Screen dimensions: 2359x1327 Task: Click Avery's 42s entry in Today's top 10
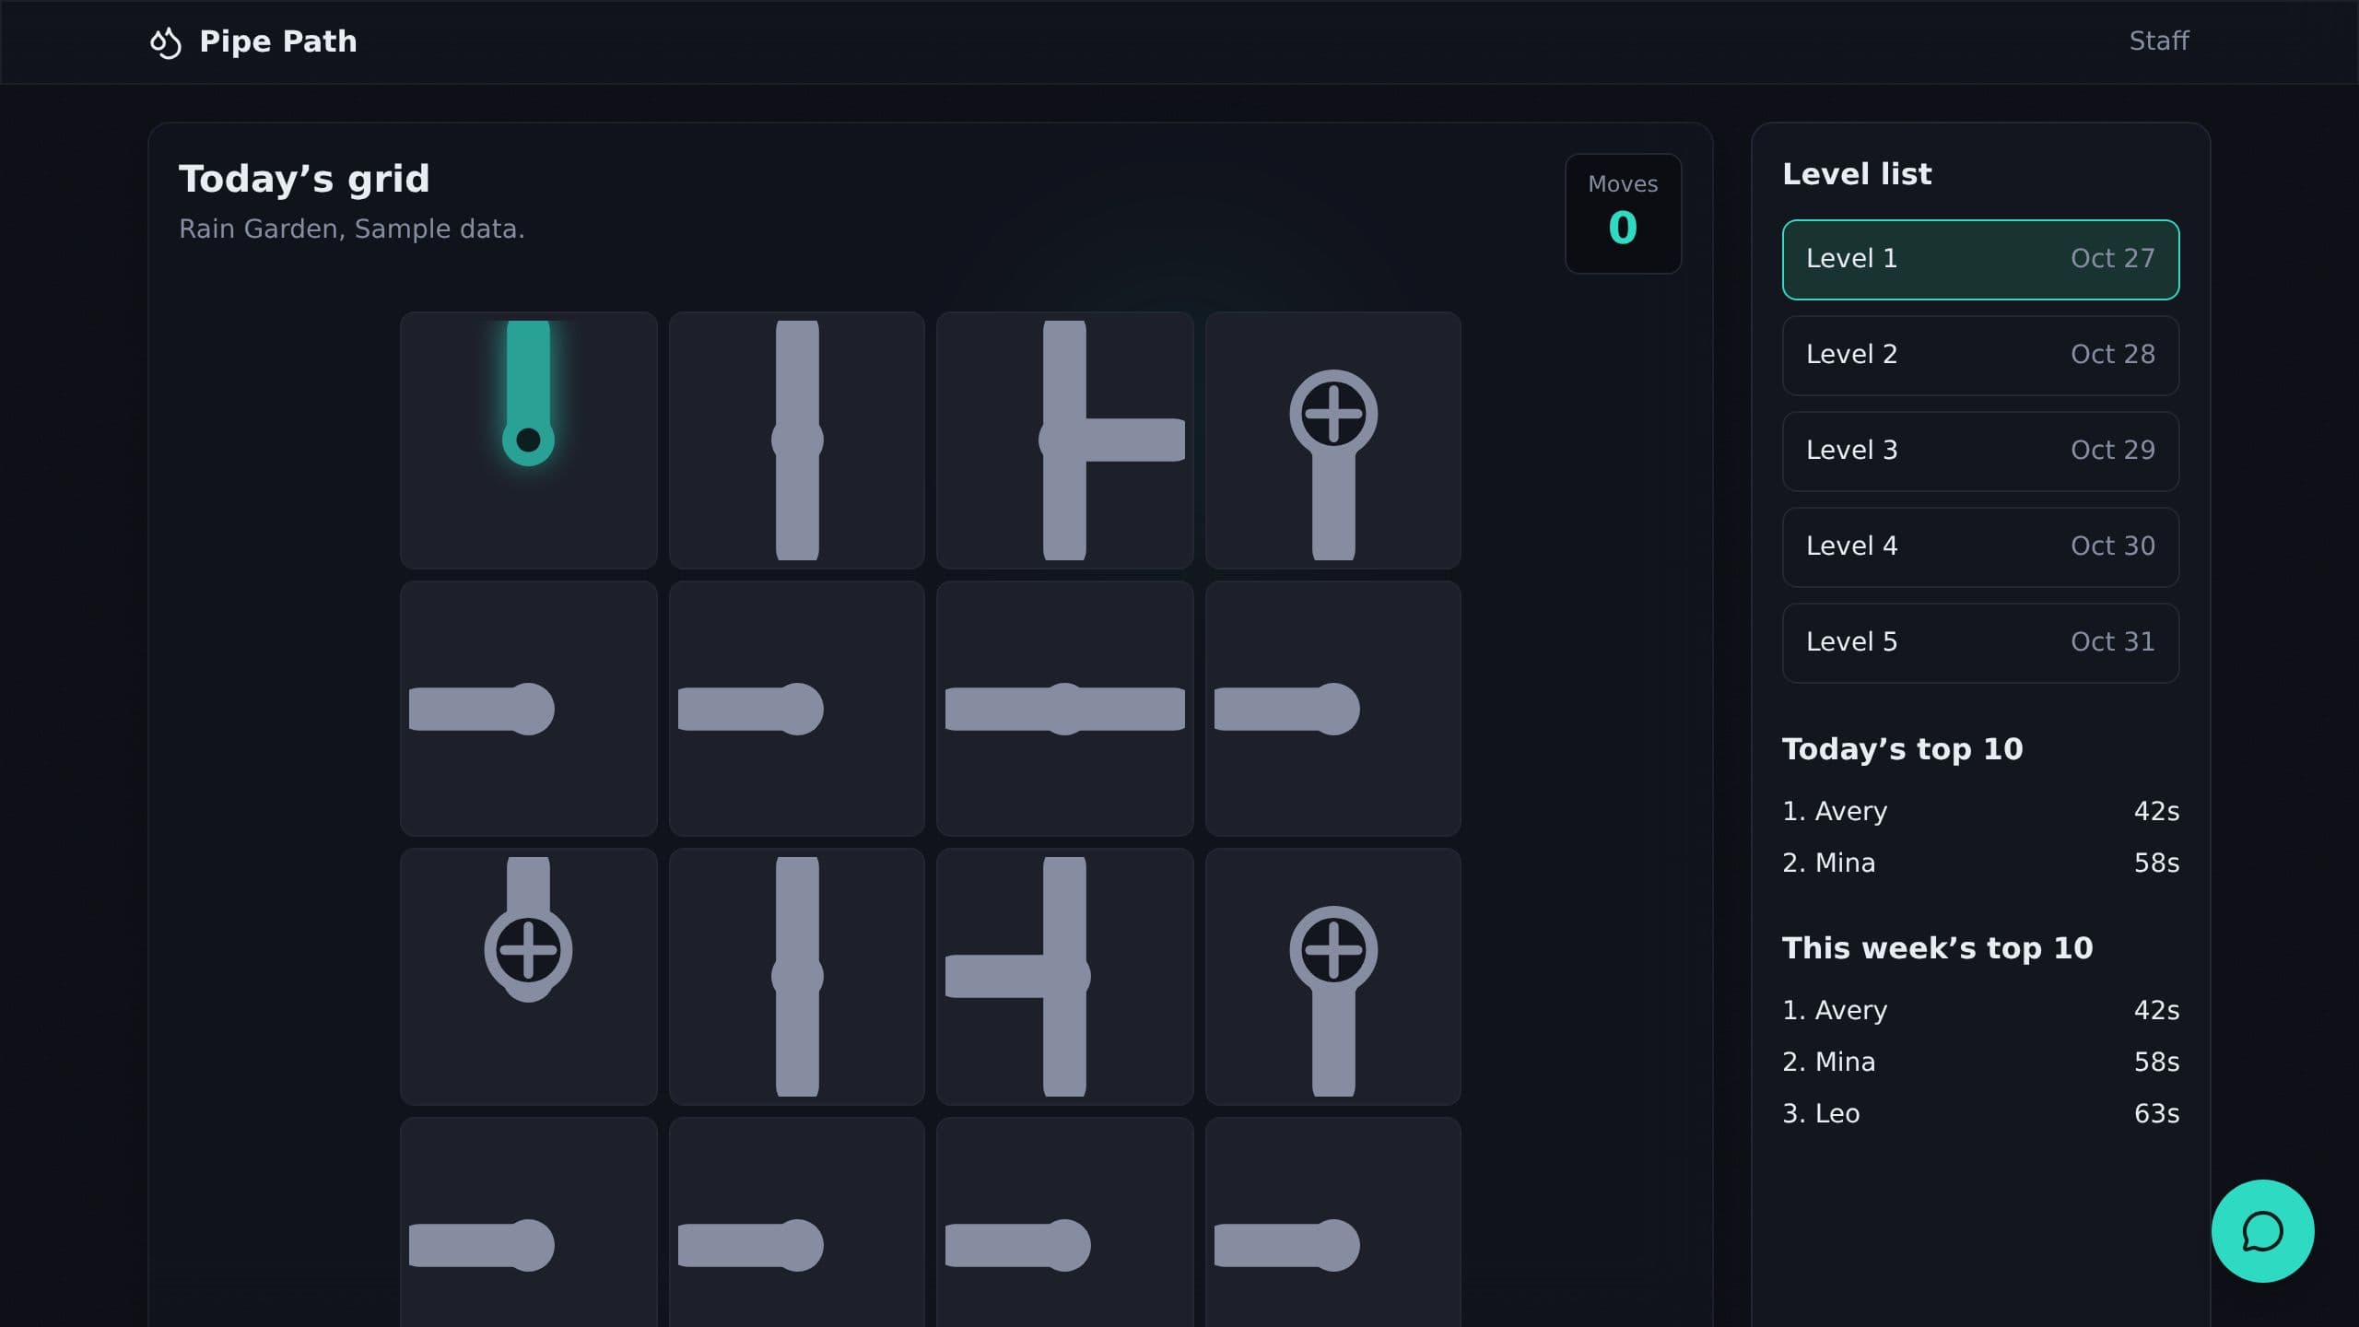(1980, 811)
